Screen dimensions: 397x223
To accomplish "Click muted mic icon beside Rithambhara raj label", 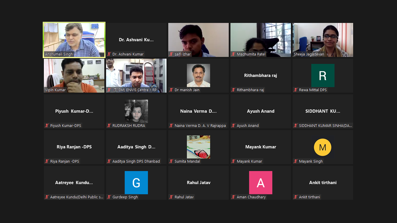I will click(233, 90).
